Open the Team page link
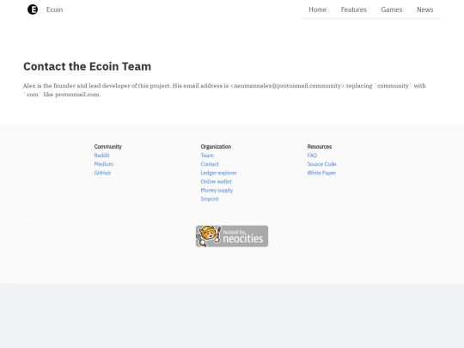The image size is (464, 348). coord(207,156)
